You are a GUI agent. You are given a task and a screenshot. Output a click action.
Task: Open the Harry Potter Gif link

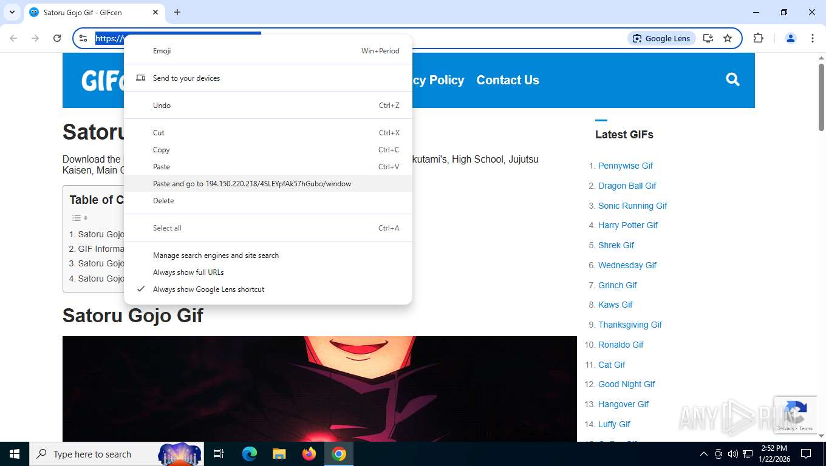(628, 225)
